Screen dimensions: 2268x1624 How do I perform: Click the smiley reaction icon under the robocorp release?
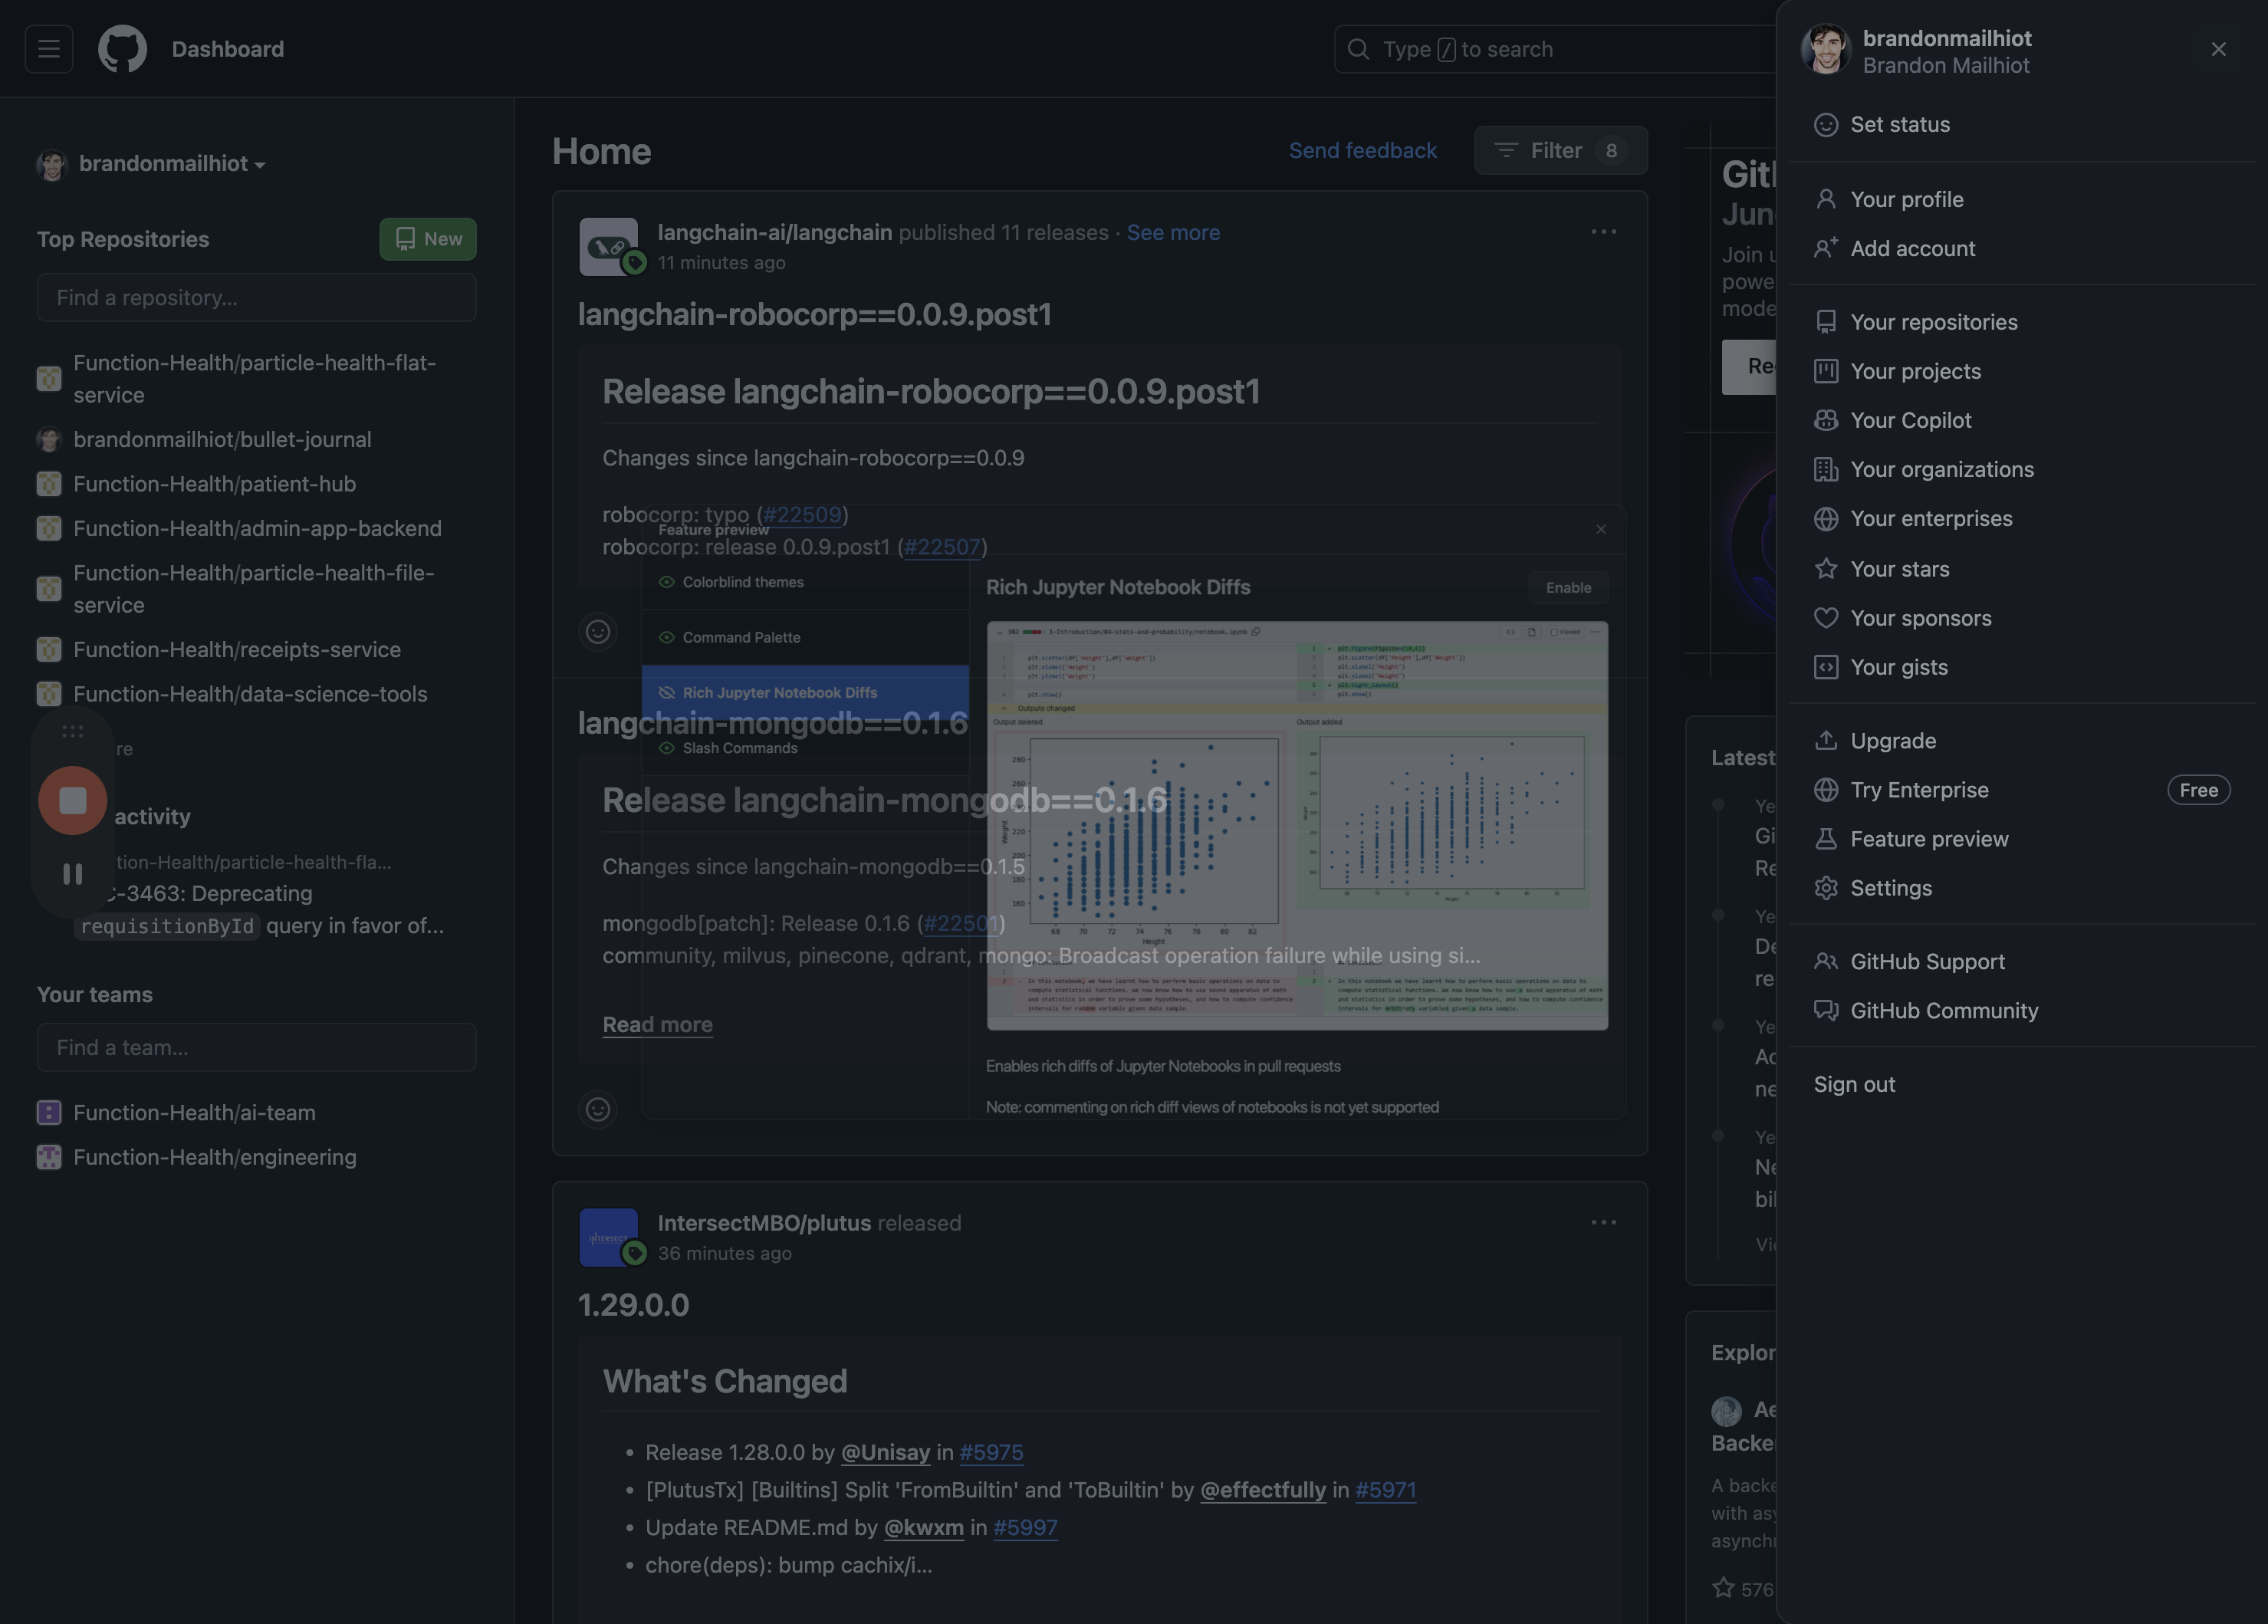(x=598, y=632)
